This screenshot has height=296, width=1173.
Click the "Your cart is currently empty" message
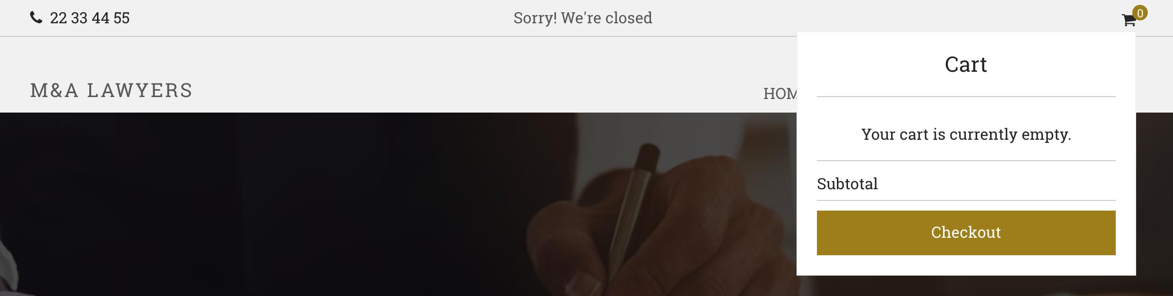pyautogui.click(x=966, y=134)
